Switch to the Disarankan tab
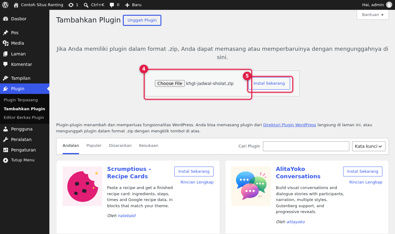The width and height of the screenshot is (395, 234). pyautogui.click(x=120, y=146)
